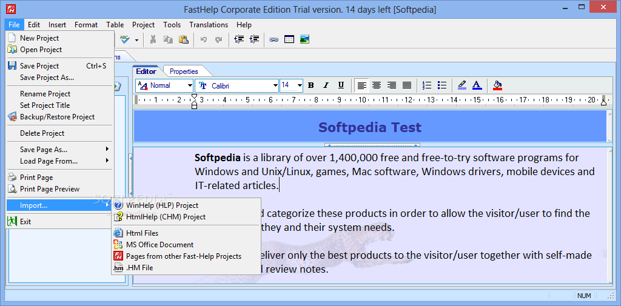This screenshot has height=306, width=621.
Task: Click the FastHelp application icon in title bar
Action: tap(10, 9)
